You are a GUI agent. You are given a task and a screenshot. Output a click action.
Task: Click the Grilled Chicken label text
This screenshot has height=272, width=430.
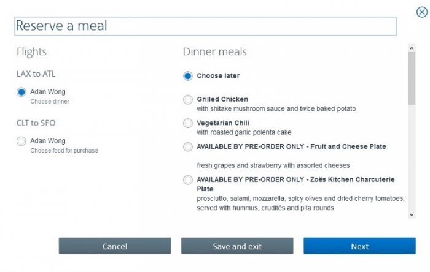(x=222, y=99)
